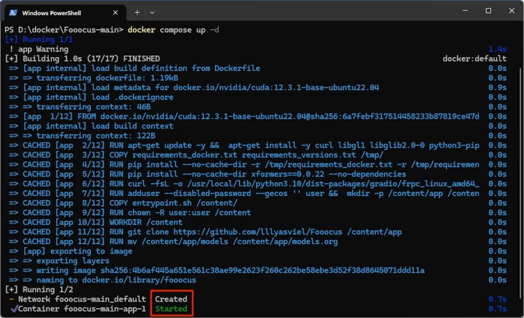The image size is (524, 318).
Task: Click the PowerShell icon in the tab
Action: tap(13, 13)
